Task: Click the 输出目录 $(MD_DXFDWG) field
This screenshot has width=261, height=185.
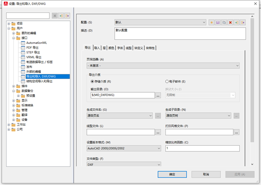Action: [x=123, y=95]
